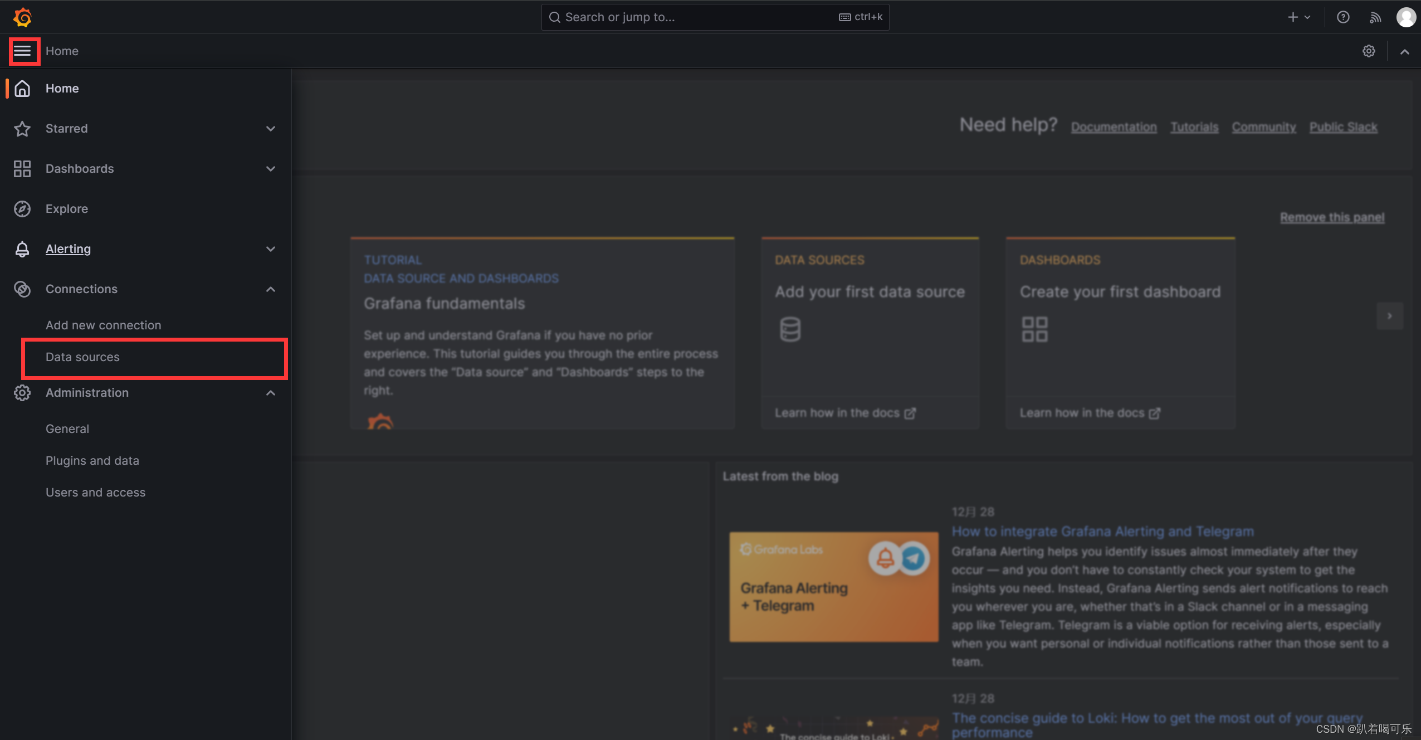The image size is (1421, 740).
Task: Click the Connections plug icon
Action: pyautogui.click(x=22, y=289)
